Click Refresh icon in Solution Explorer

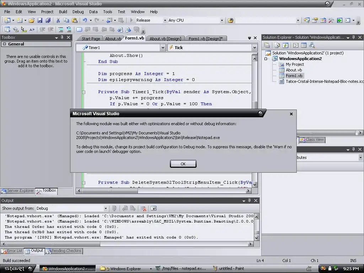[285, 45]
